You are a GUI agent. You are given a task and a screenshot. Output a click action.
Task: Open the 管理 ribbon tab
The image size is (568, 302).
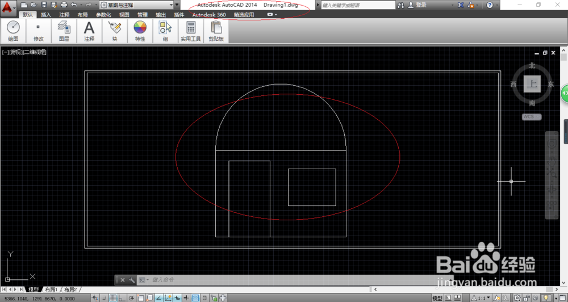click(x=143, y=15)
